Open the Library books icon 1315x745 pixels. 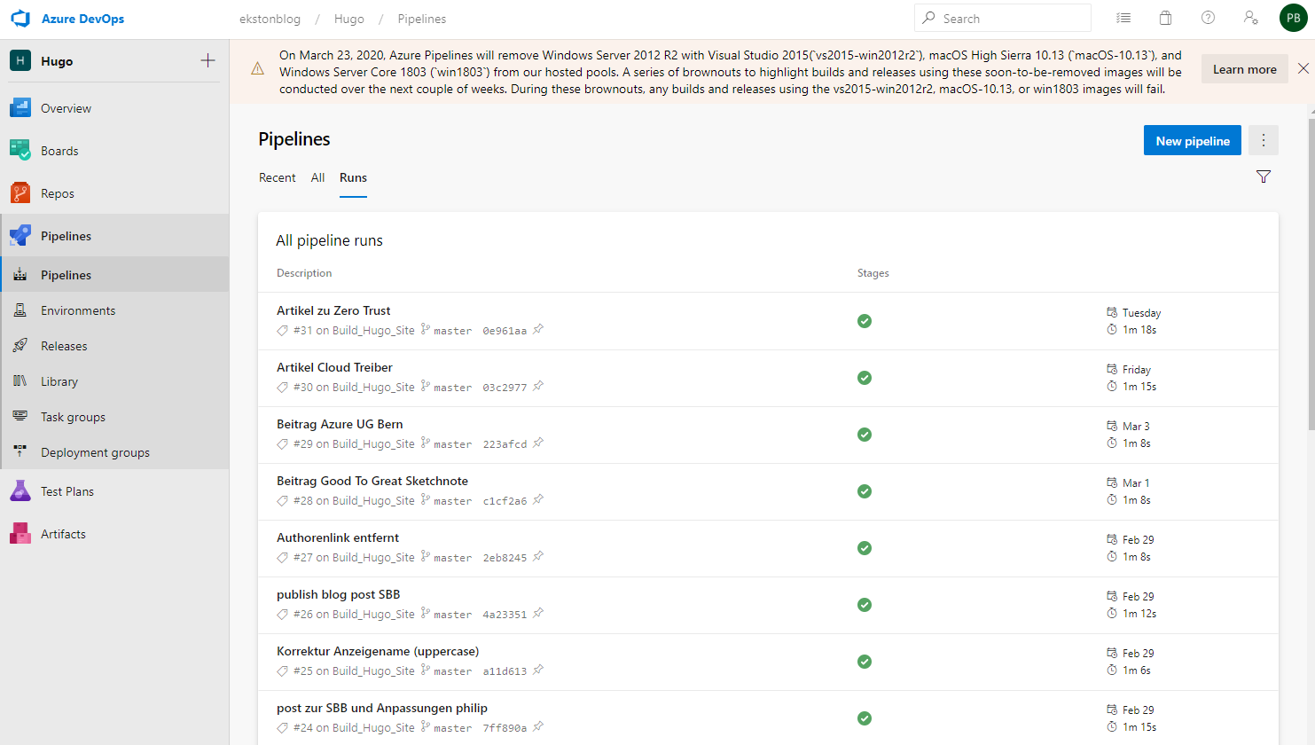(20, 381)
